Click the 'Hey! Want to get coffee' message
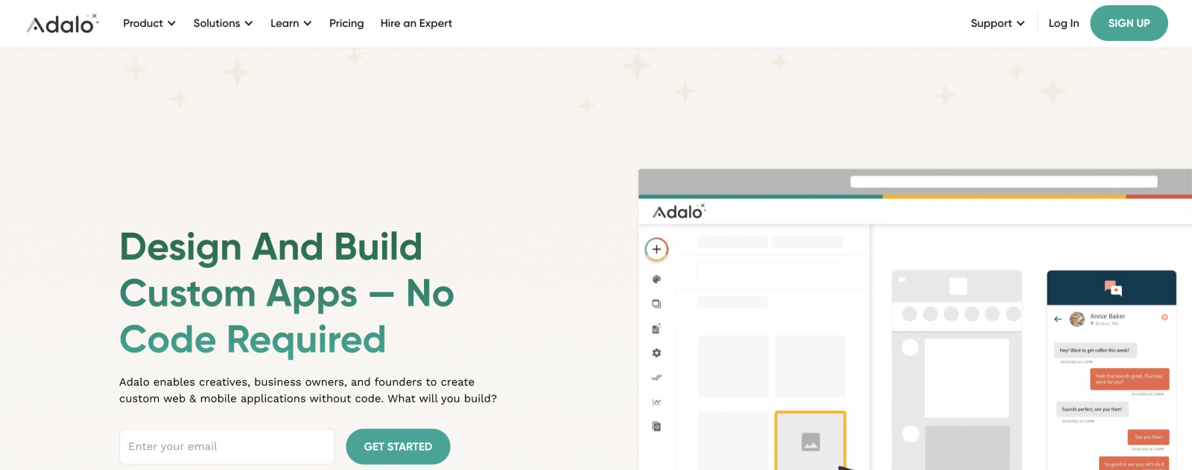The width and height of the screenshot is (1192, 470). (x=1094, y=350)
